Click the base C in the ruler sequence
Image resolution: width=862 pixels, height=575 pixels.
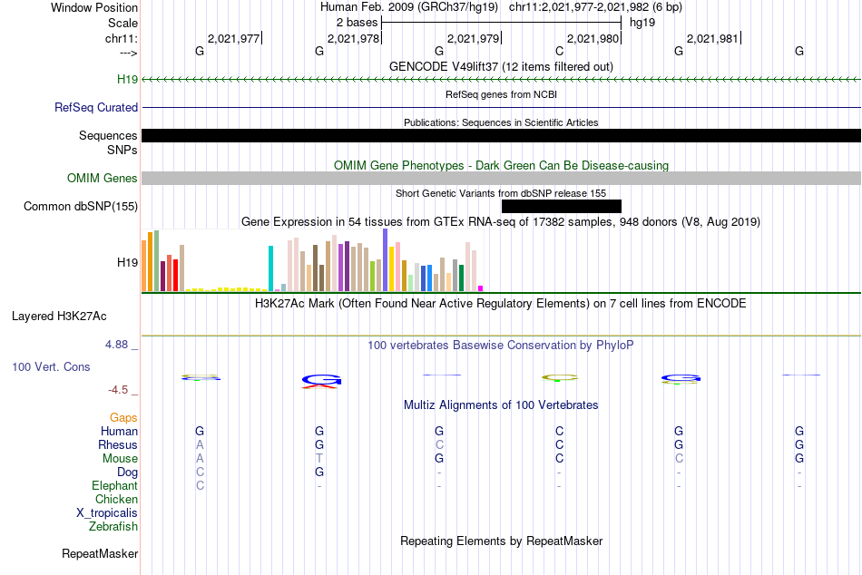pos(559,51)
